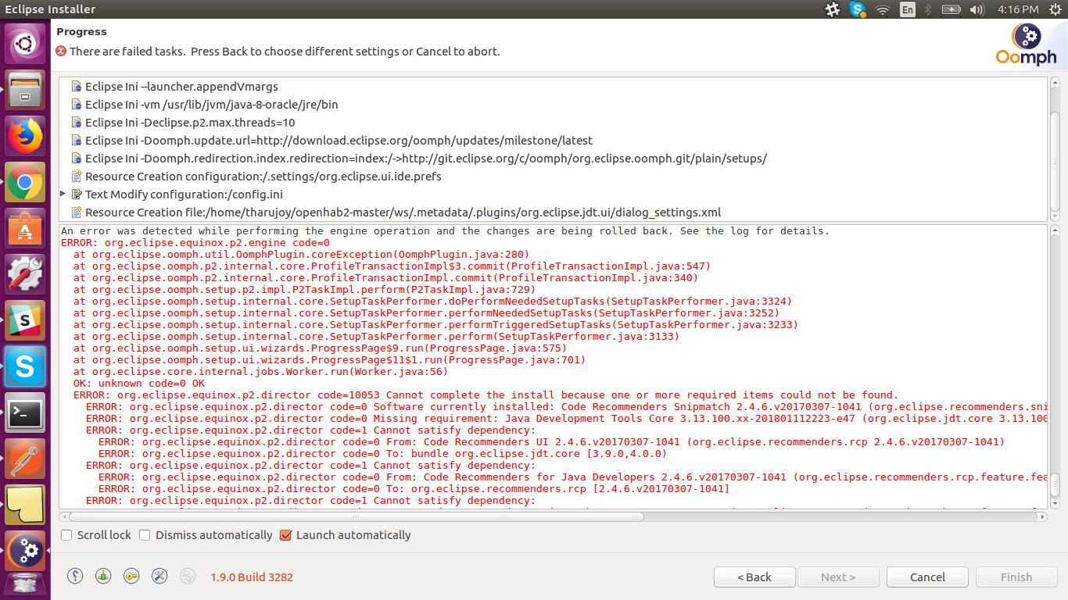Expand the Text Modify config.ini task
The image size is (1068, 600).
click(63, 194)
